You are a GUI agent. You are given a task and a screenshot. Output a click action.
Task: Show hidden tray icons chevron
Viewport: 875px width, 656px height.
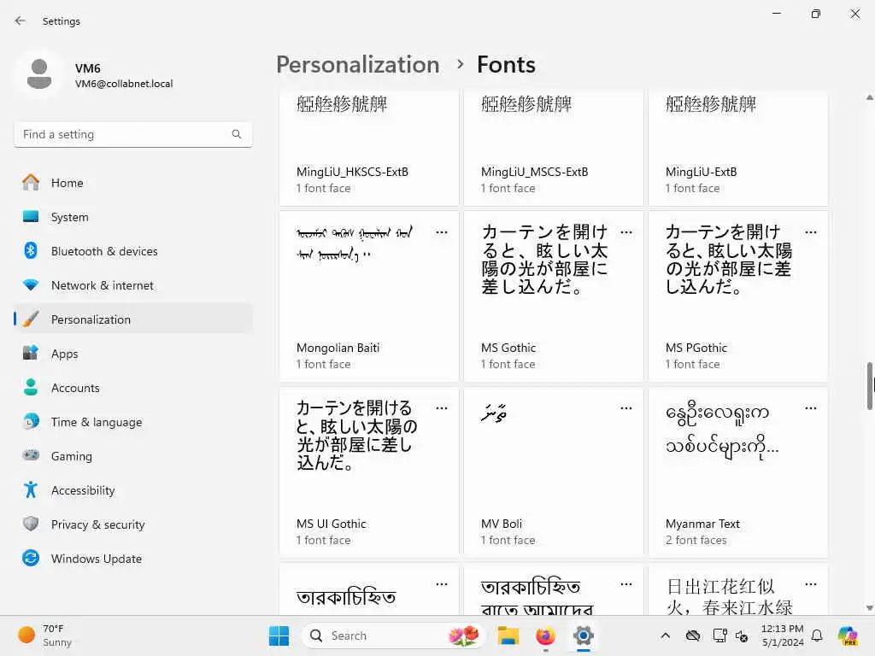pos(665,635)
